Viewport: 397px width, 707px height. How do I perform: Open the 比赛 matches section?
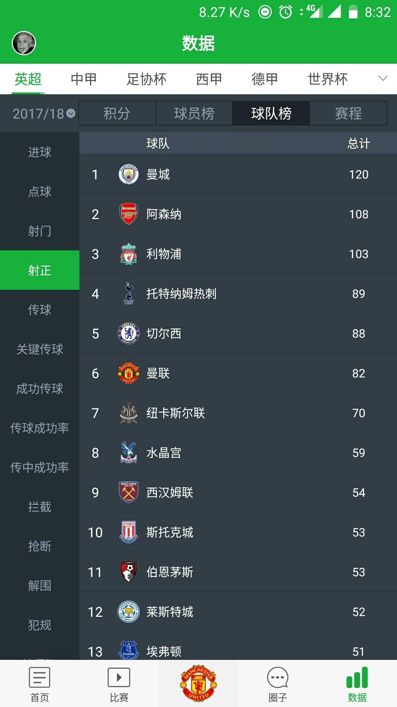click(118, 683)
